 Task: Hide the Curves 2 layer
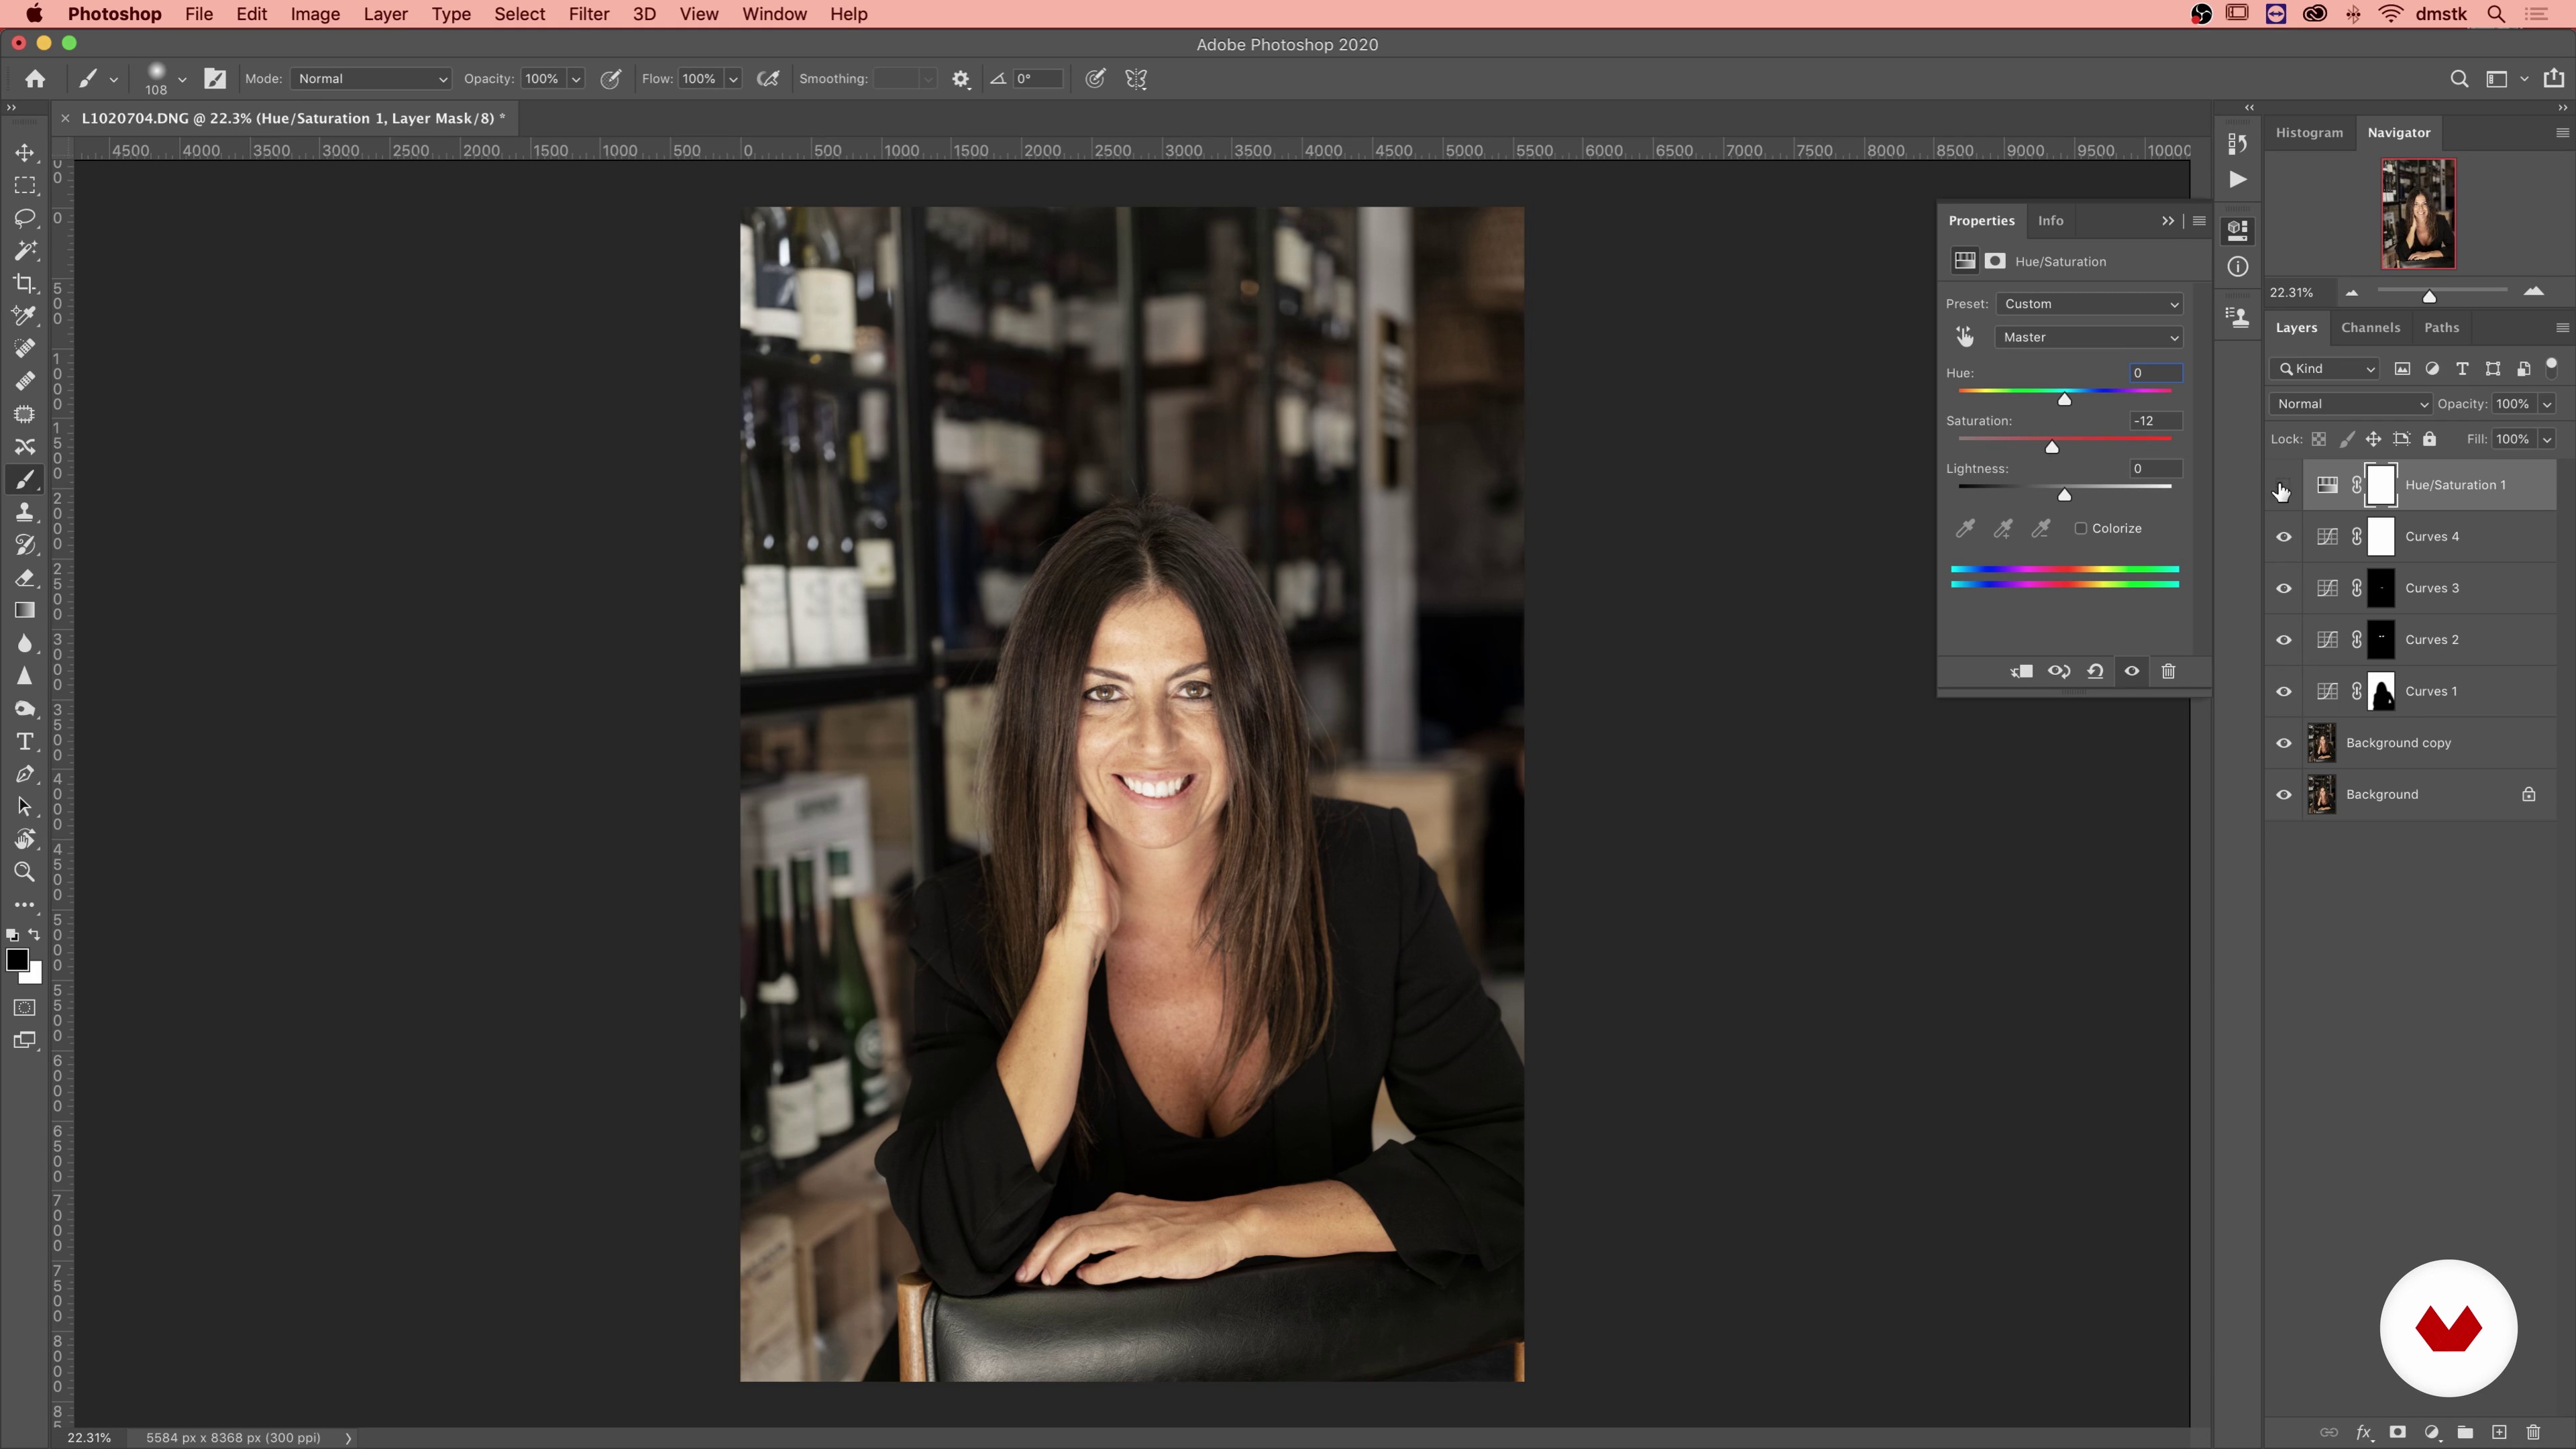click(2284, 640)
